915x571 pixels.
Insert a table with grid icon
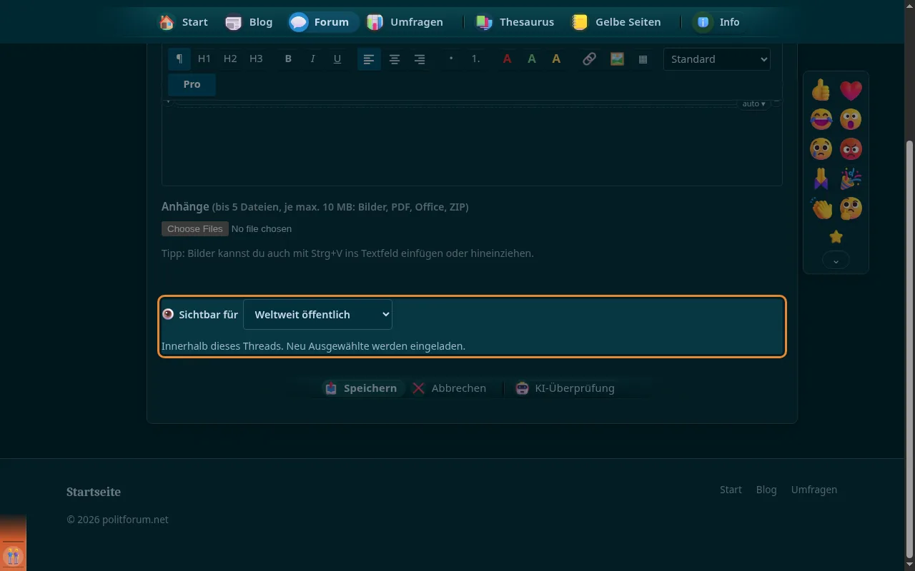(x=643, y=59)
